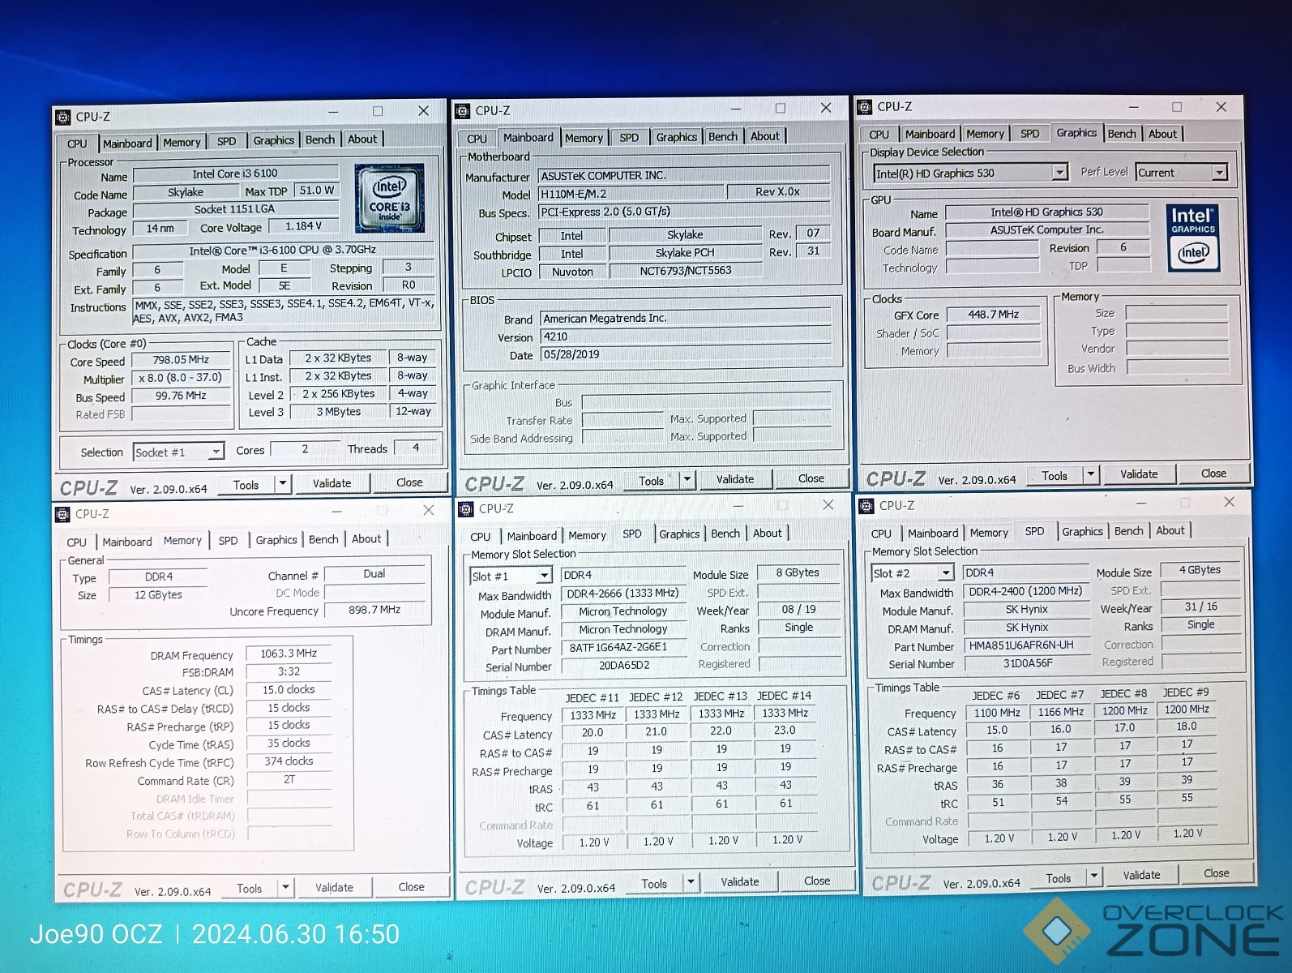Open the Perf Level Current dropdown
Viewport: 1292px width, 973px height.
(x=1219, y=173)
